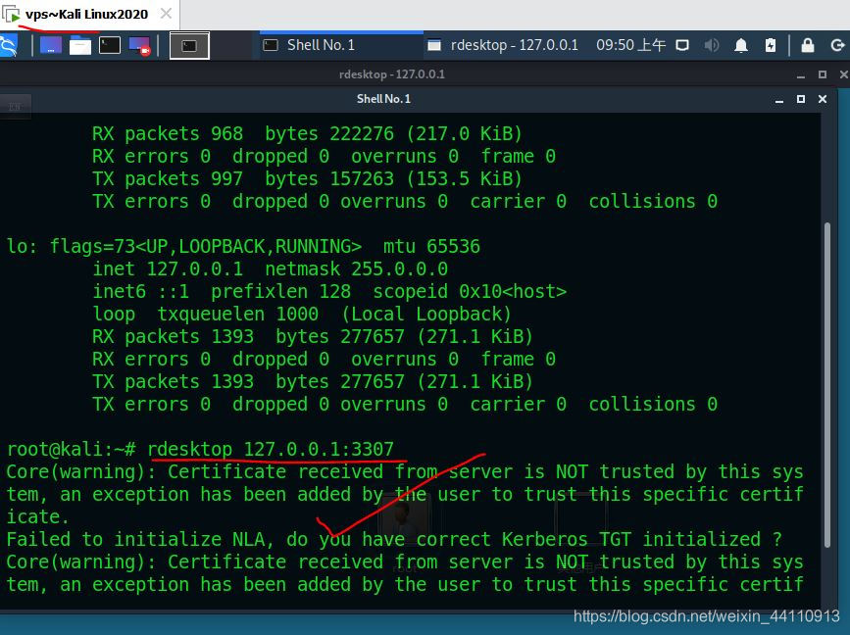Switch to Shell No. 1 taskbar entry
The width and height of the screenshot is (850, 635).
click(341, 45)
